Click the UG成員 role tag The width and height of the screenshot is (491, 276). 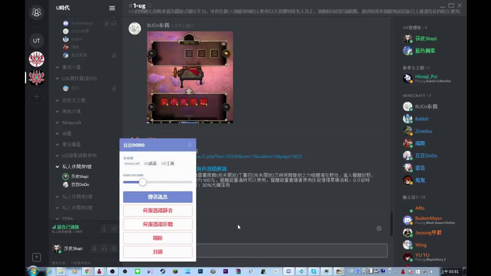pos(150,164)
